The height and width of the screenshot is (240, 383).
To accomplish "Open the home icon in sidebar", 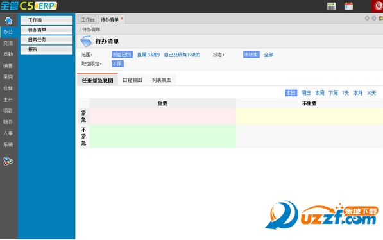I will pyautogui.click(x=8, y=21).
